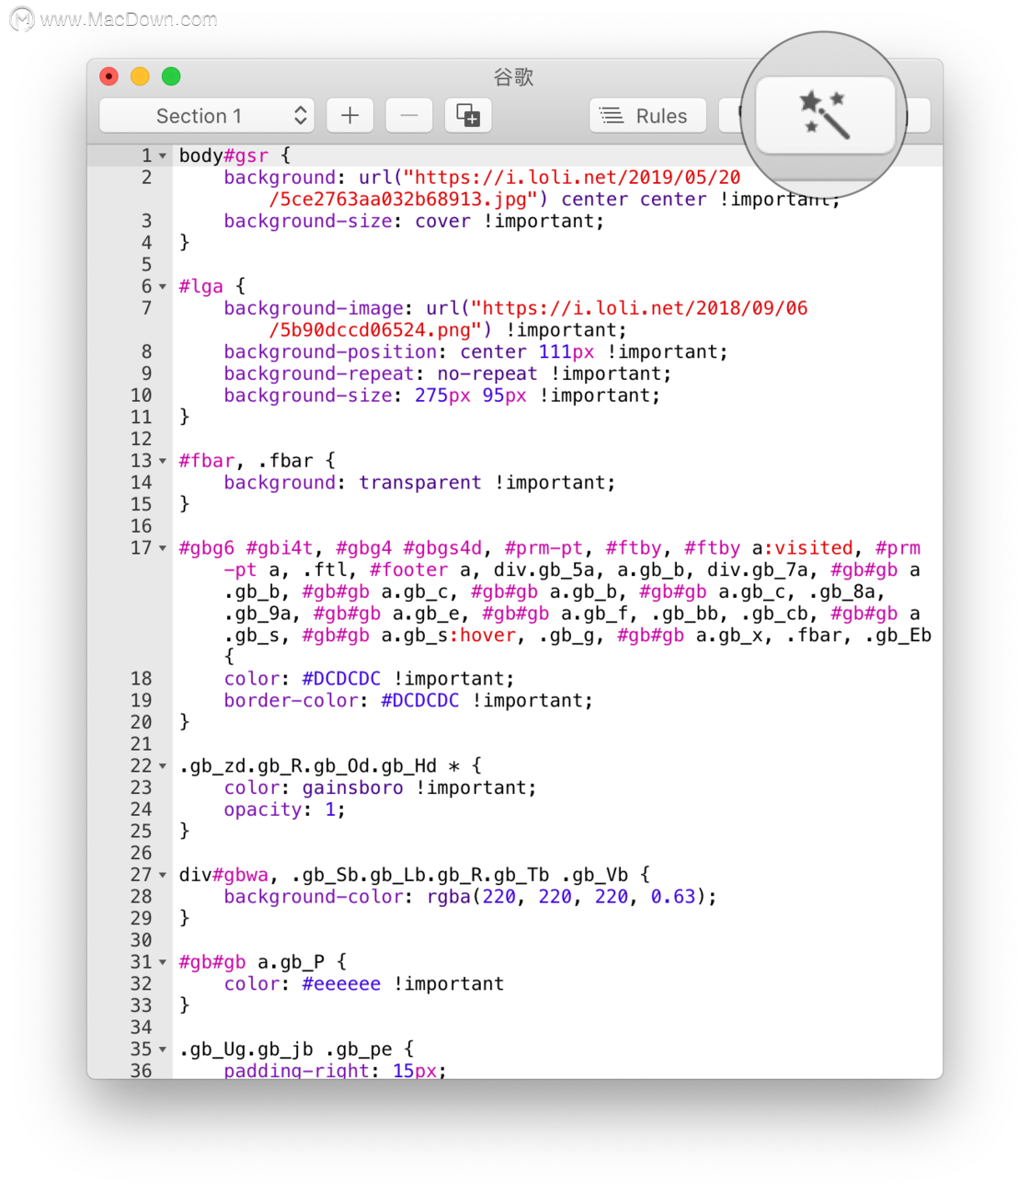
Task: Click line number 30 in gutter
Action: [x=141, y=940]
